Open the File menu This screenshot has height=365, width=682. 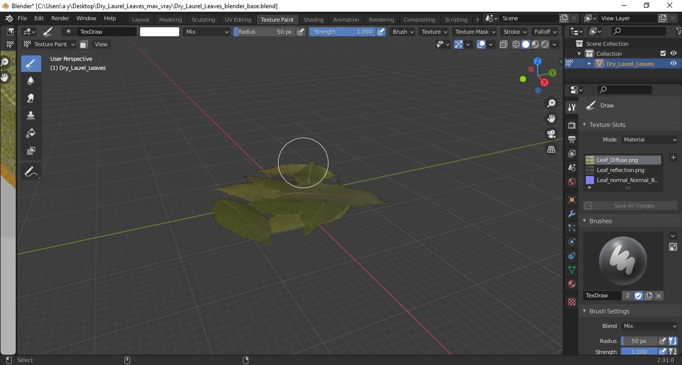22,18
